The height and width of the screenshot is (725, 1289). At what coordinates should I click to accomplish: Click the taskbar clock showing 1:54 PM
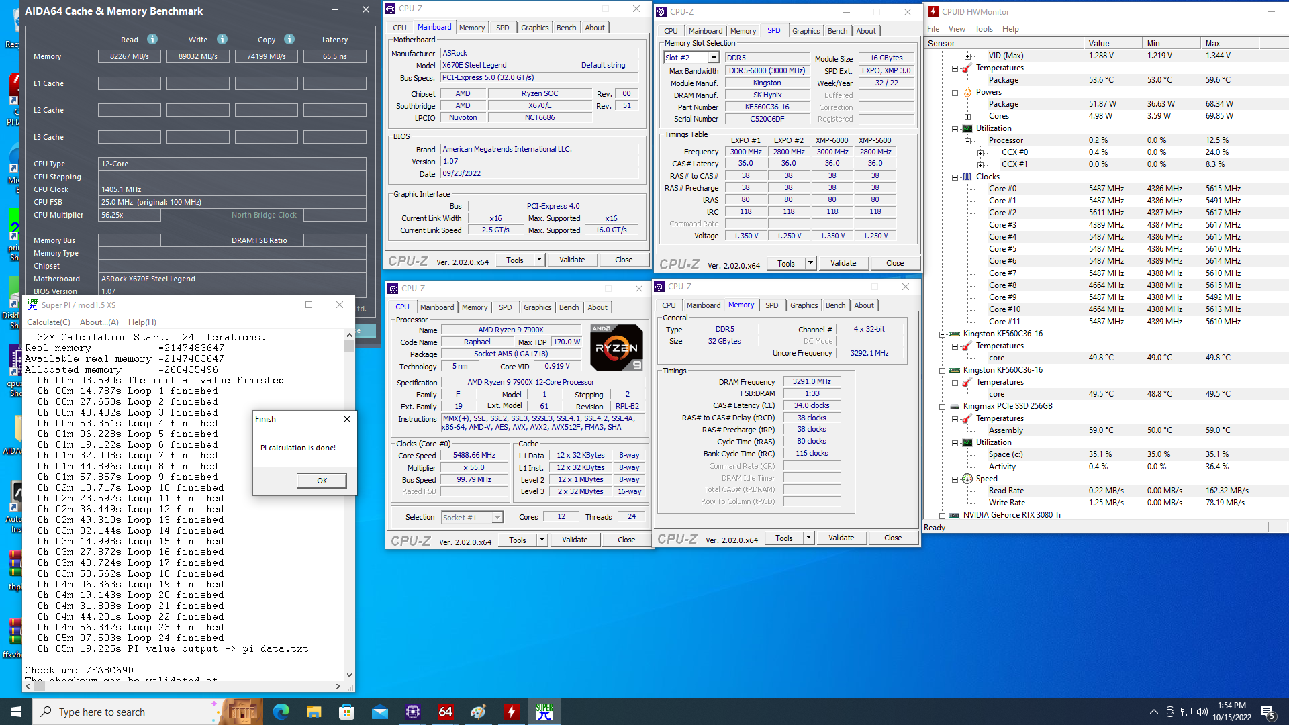(x=1232, y=712)
